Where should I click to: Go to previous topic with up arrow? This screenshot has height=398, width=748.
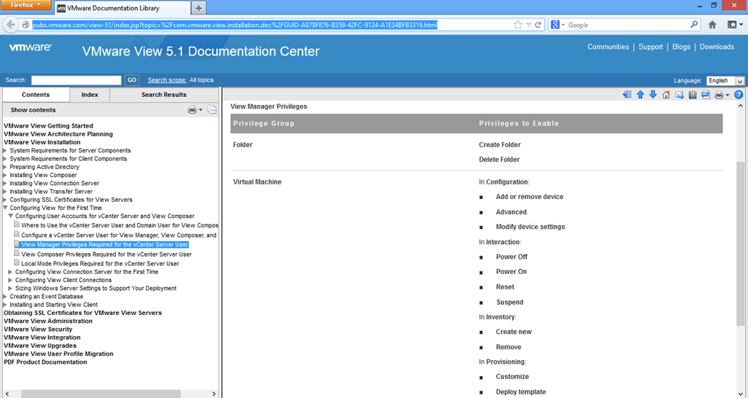[x=640, y=95]
